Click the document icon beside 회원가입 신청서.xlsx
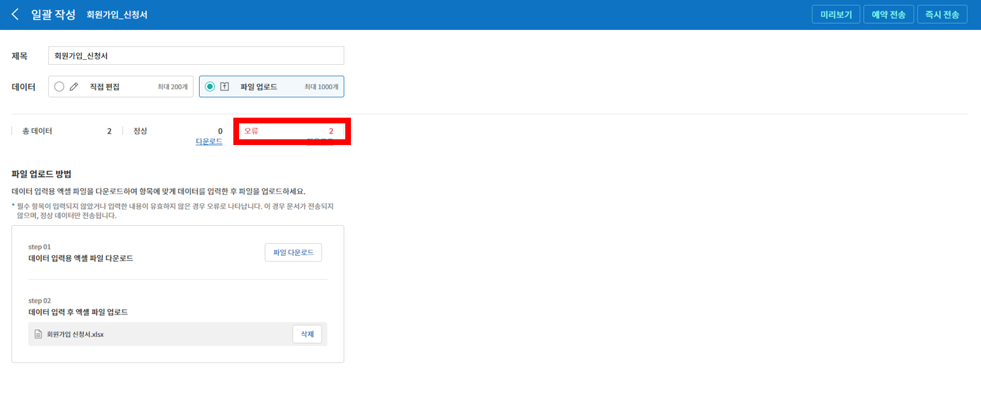This screenshot has height=395, width=981. [38, 334]
